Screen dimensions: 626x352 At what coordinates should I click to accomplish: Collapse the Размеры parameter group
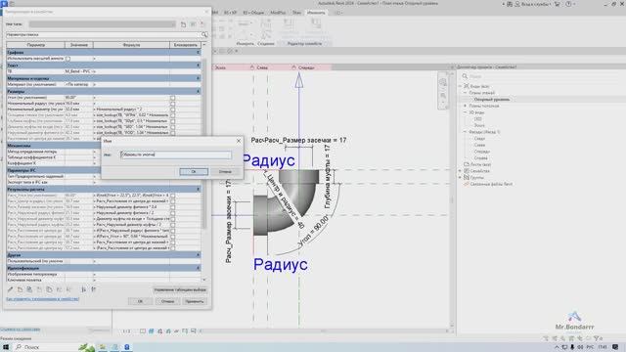pyautogui.click(x=198, y=91)
